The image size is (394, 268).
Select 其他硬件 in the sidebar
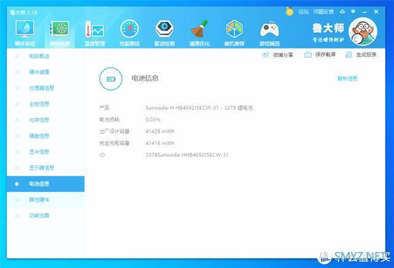[46, 200]
